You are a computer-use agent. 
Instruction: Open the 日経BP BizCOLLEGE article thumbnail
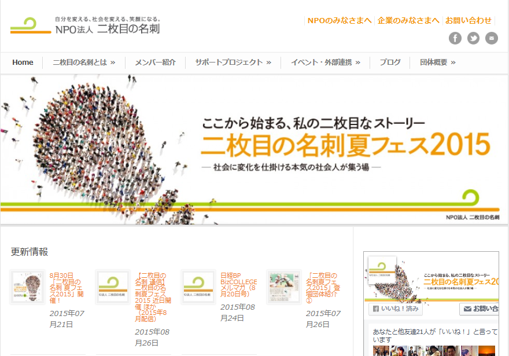198,287
